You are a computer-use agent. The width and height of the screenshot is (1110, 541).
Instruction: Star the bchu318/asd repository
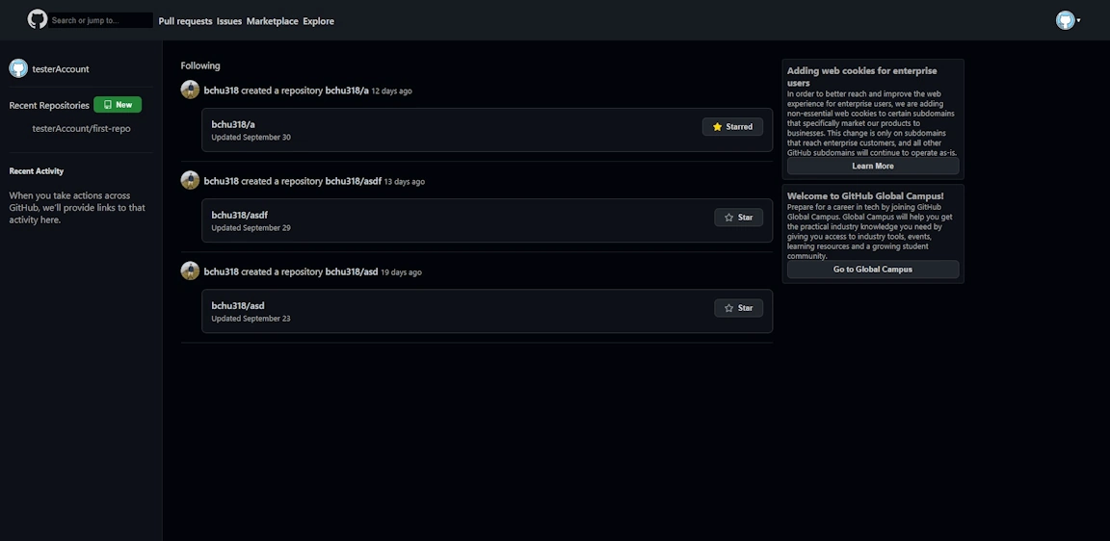738,308
